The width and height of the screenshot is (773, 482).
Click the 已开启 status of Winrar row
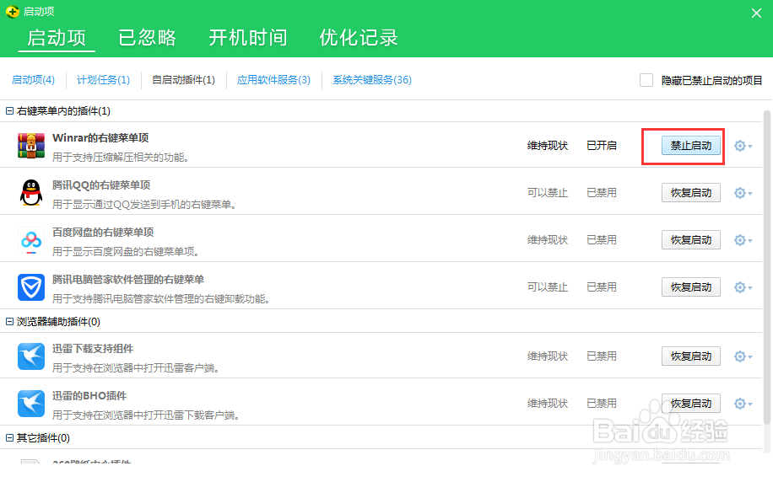(x=602, y=146)
